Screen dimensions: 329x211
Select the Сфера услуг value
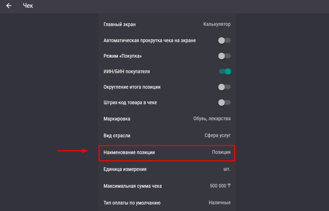pyautogui.click(x=218, y=135)
